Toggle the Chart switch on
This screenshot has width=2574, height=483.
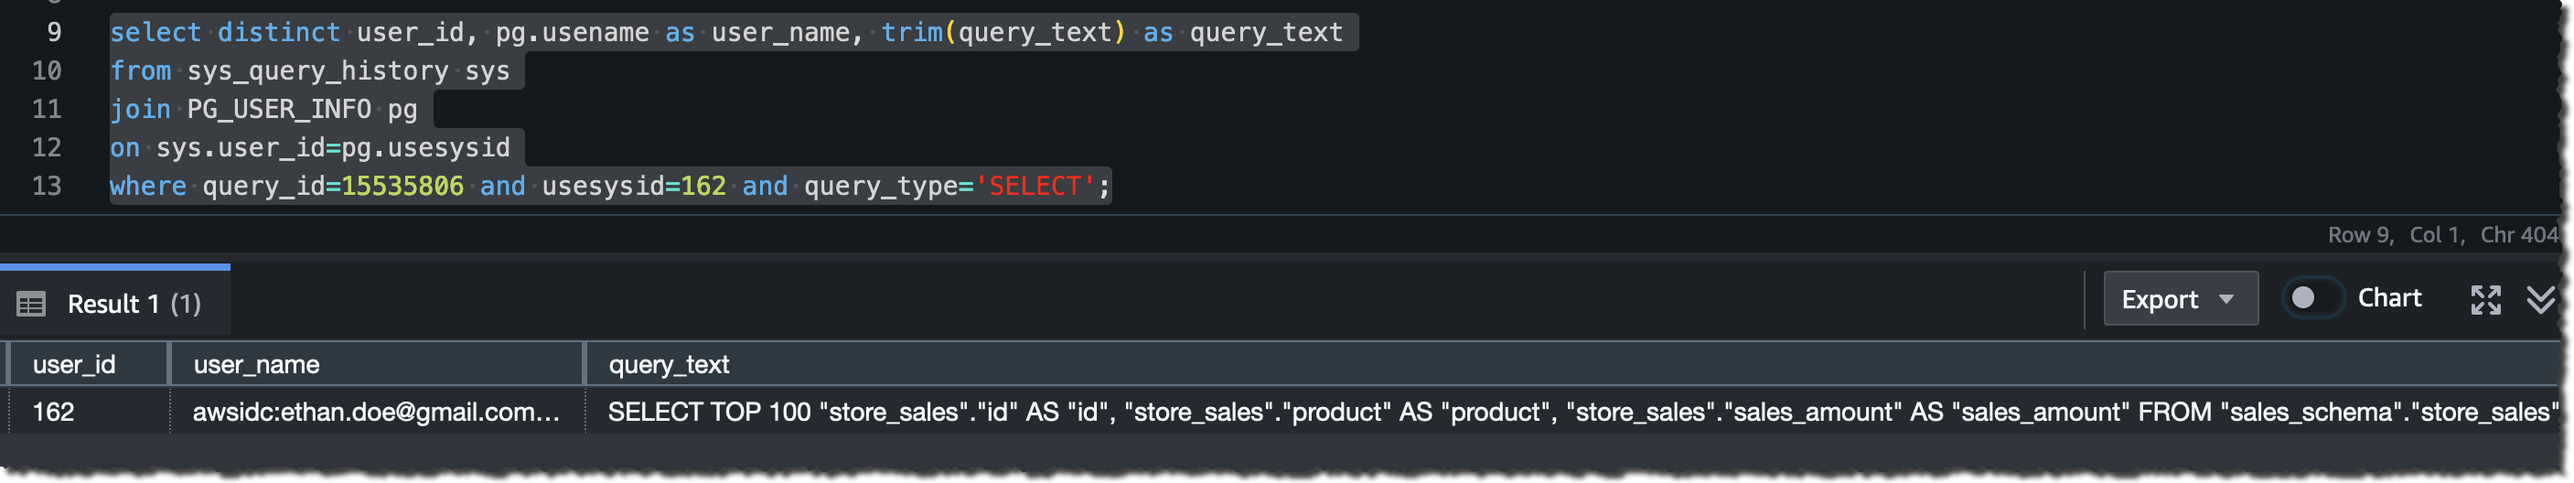pos(2312,298)
